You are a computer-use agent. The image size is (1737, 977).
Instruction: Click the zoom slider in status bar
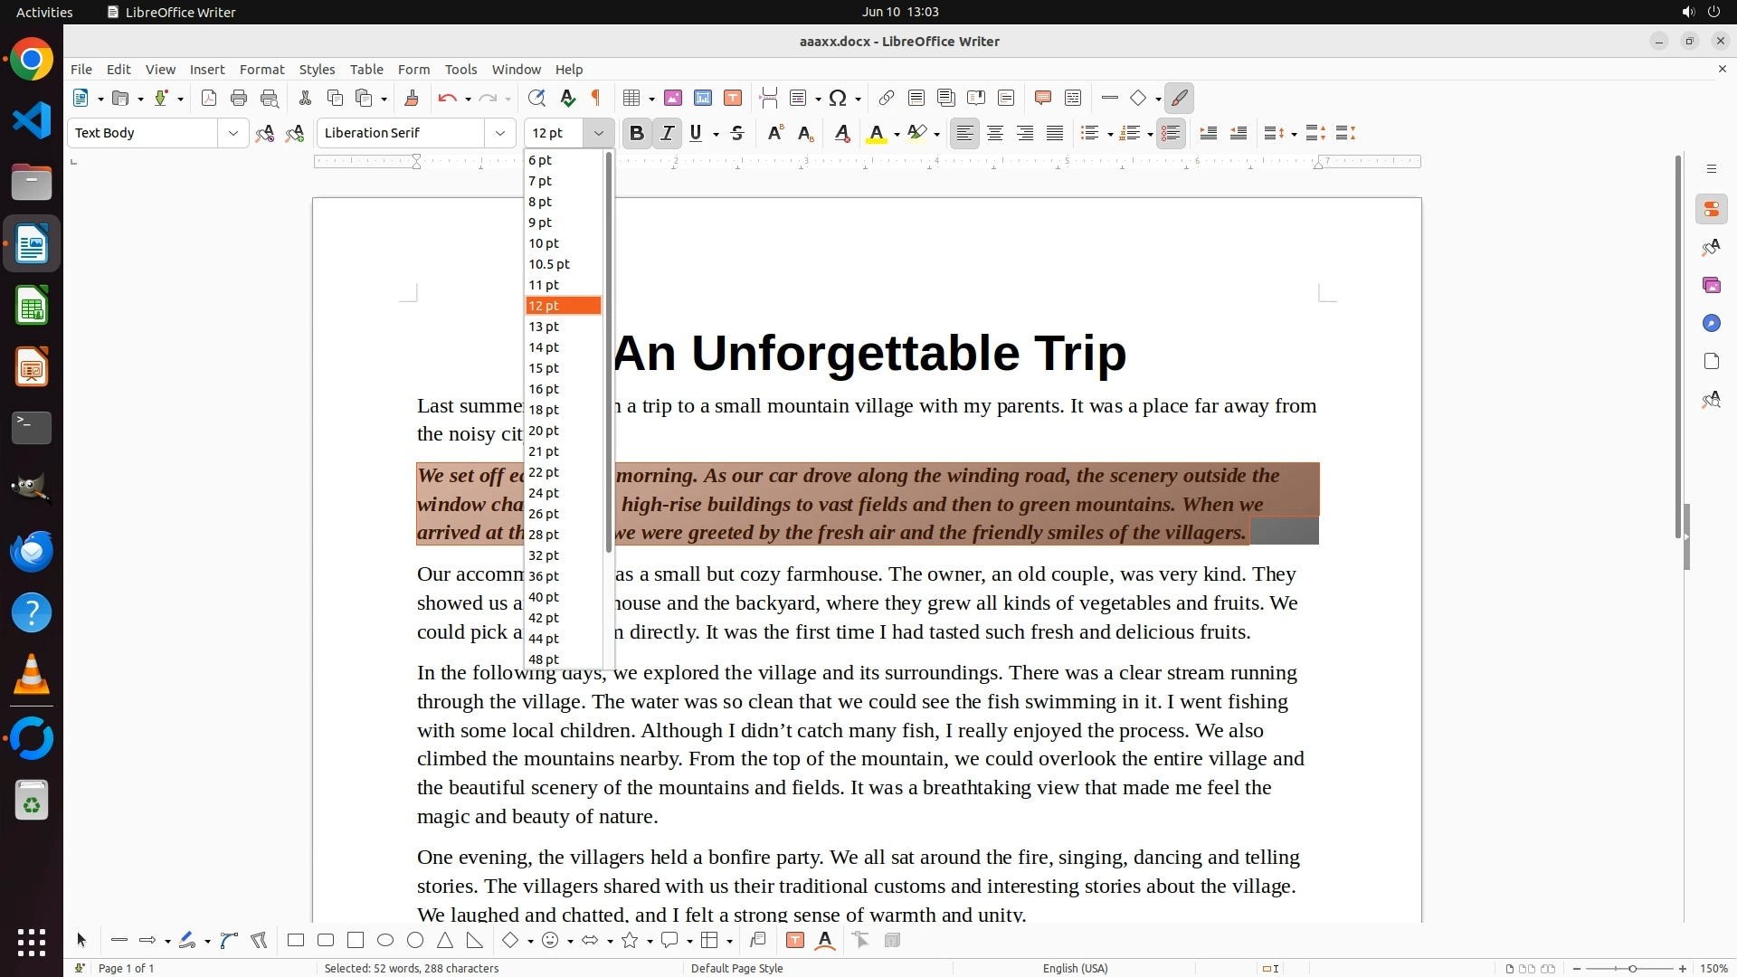pyautogui.click(x=1632, y=968)
